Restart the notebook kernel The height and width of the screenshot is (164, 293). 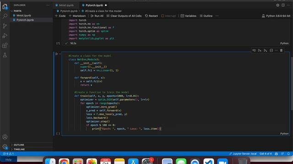tap(152, 16)
